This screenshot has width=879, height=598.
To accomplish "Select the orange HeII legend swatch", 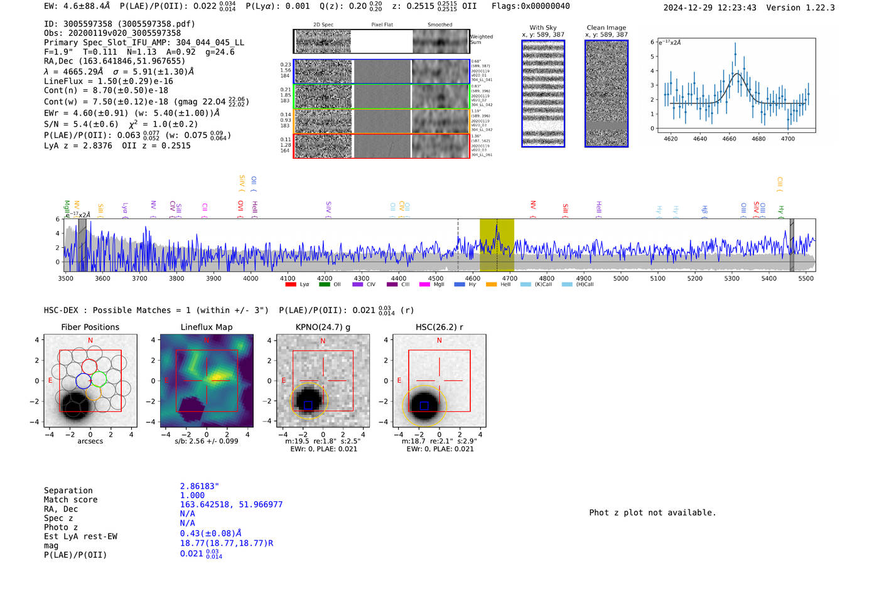I will tap(491, 285).
